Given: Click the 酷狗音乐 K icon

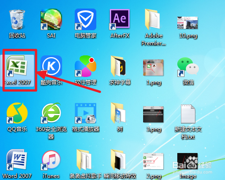Looking at the screenshot, I should click(51, 66).
